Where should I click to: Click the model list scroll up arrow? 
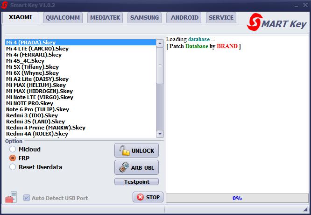click(160, 43)
